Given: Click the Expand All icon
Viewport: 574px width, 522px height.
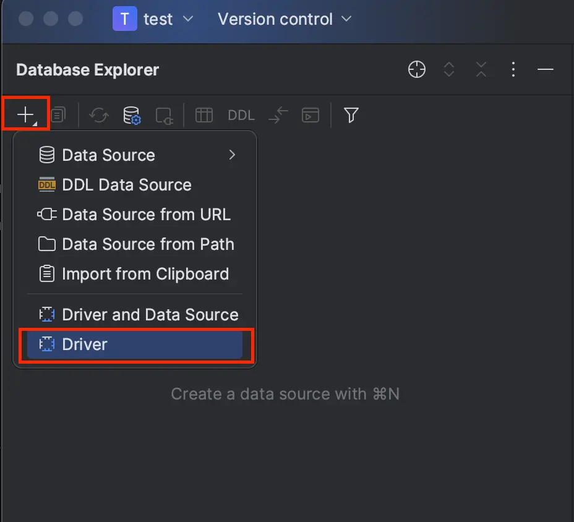Looking at the screenshot, I should [x=449, y=69].
